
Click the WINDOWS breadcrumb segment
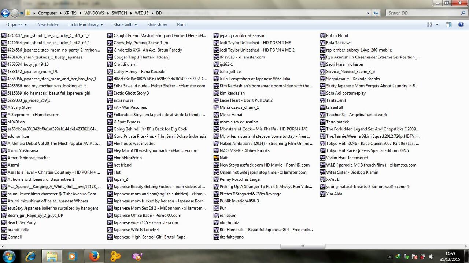click(94, 13)
